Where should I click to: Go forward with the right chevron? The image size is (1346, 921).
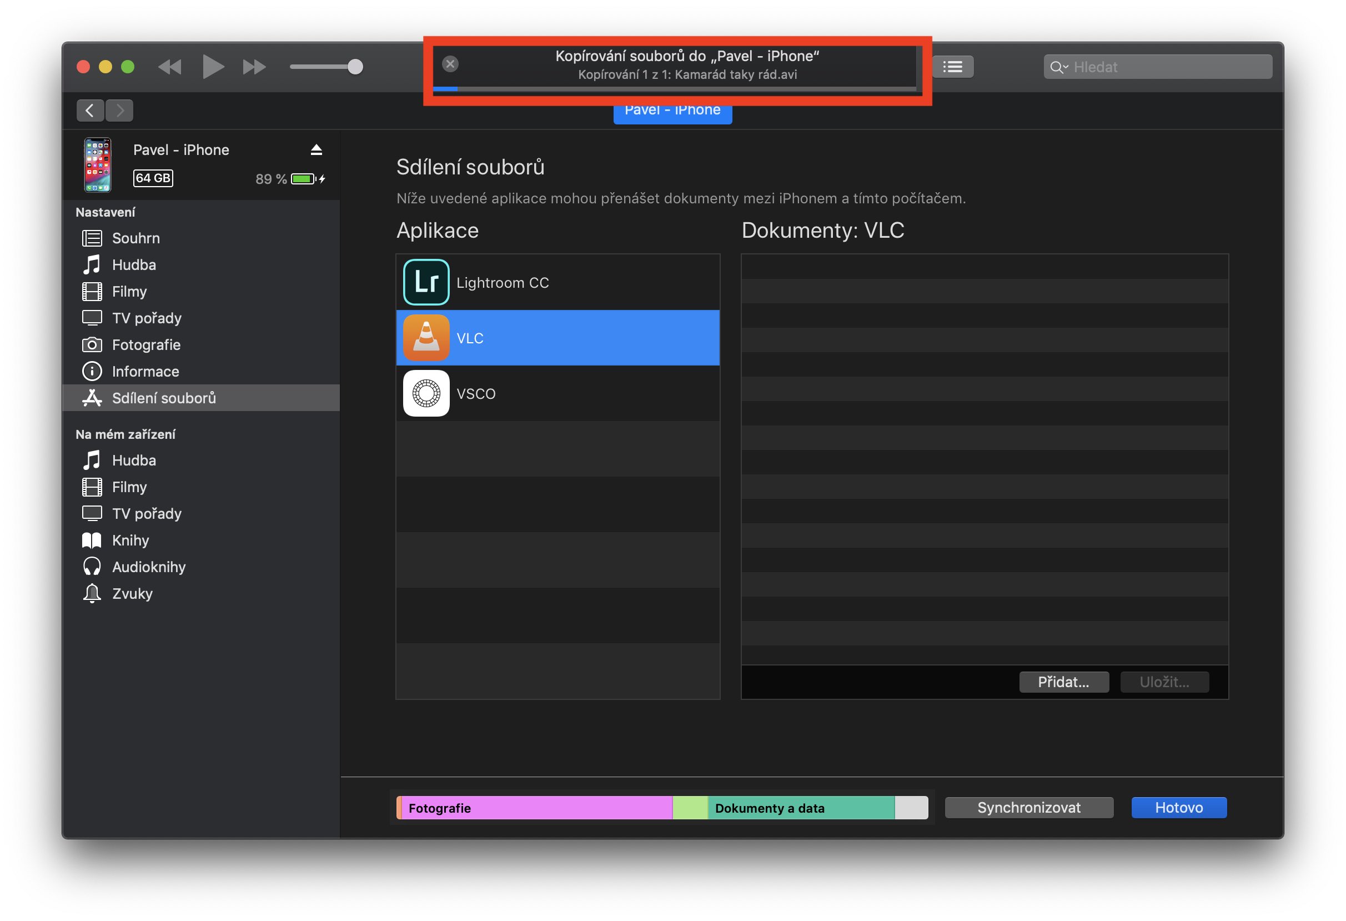120,110
